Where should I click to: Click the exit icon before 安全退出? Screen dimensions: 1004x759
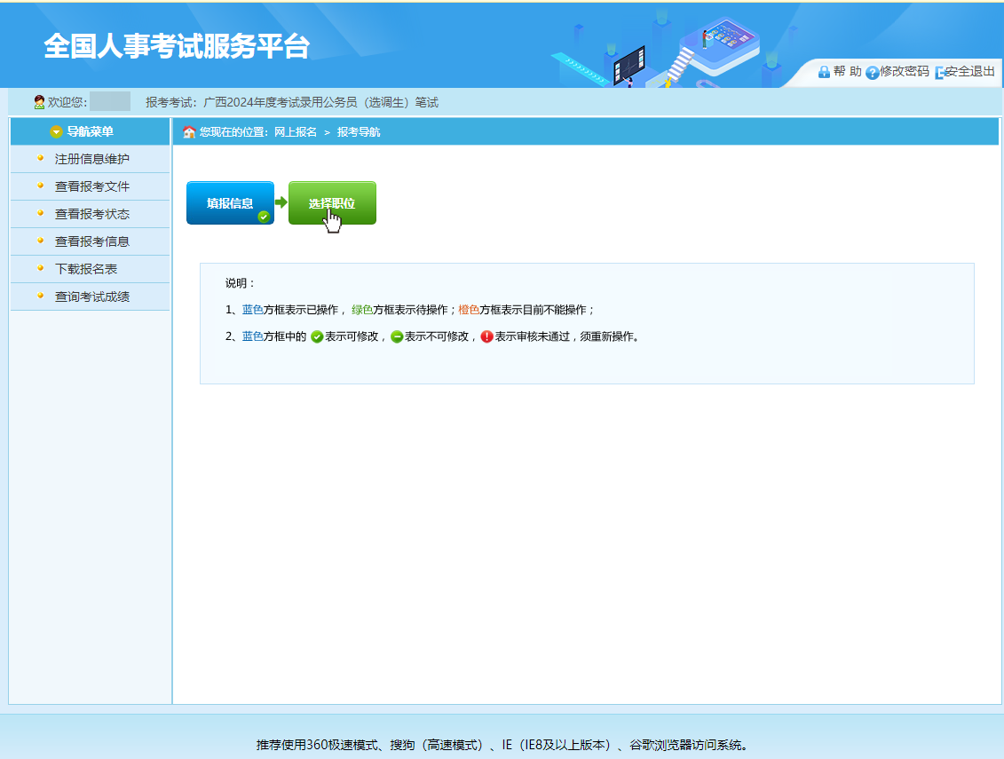(940, 73)
